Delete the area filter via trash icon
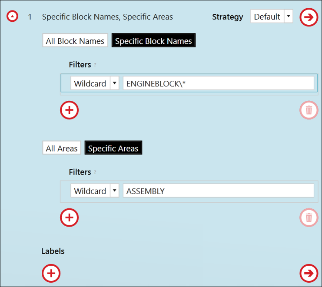Screen dimensions: 322x287 click(309, 218)
